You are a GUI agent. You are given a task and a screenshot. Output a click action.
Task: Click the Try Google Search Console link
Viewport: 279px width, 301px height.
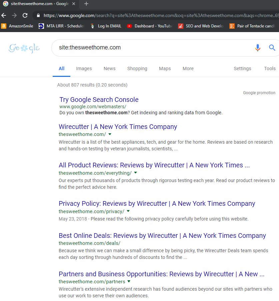pyautogui.click(x=99, y=100)
